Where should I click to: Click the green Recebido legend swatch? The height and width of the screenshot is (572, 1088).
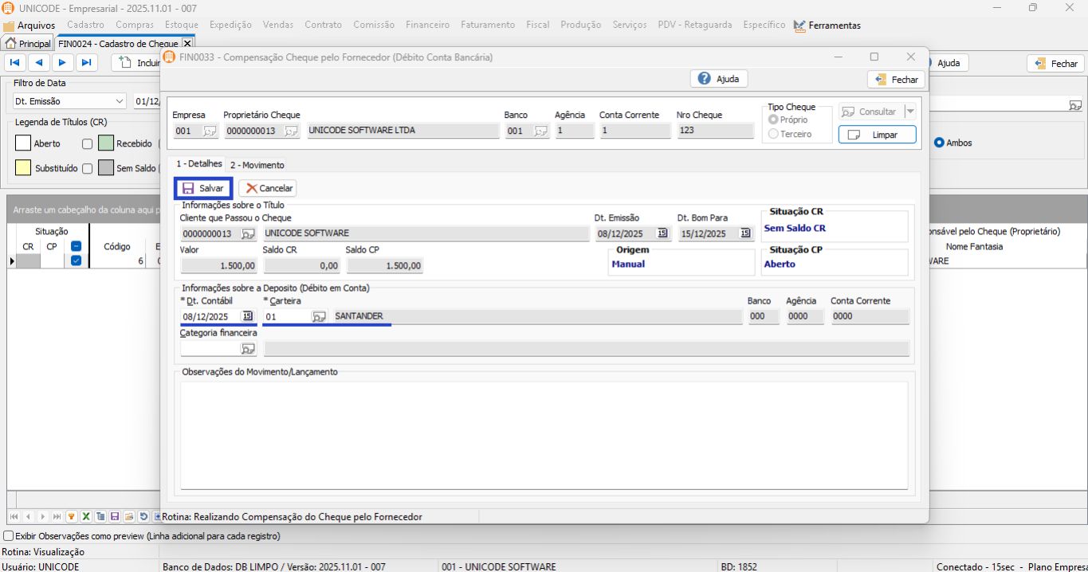pos(106,143)
